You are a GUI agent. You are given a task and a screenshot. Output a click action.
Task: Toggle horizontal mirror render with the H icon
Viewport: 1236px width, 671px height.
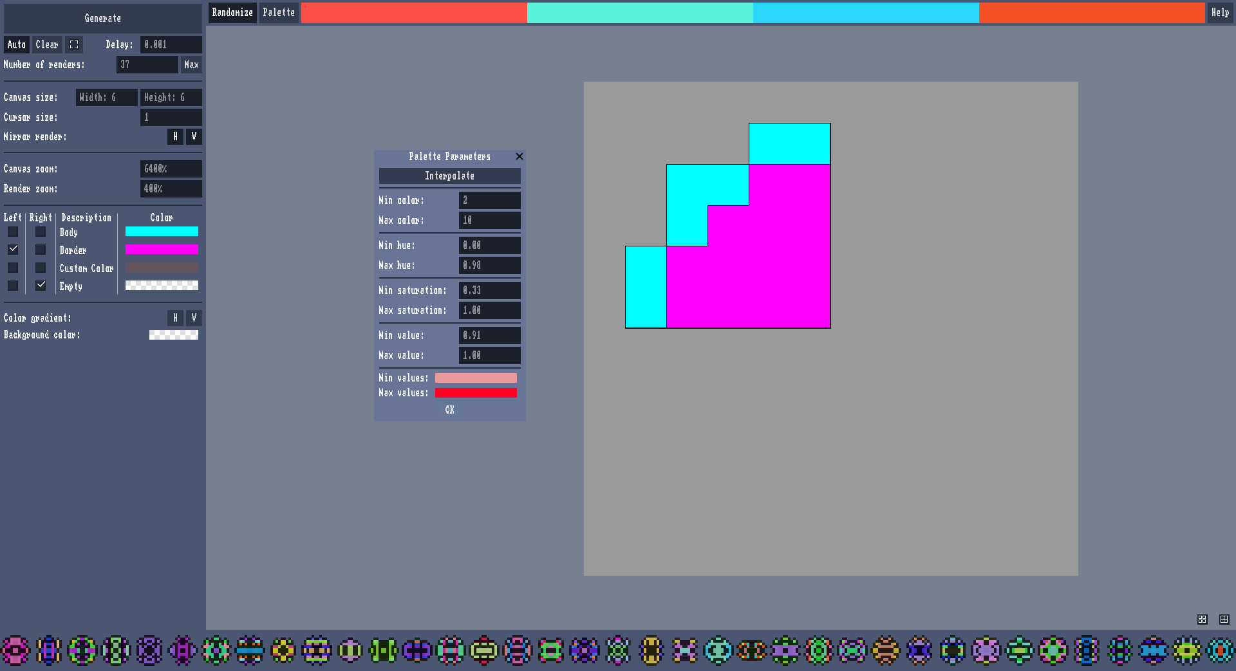click(x=175, y=136)
